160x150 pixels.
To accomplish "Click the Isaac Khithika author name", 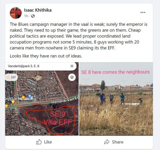I will [38, 10].
